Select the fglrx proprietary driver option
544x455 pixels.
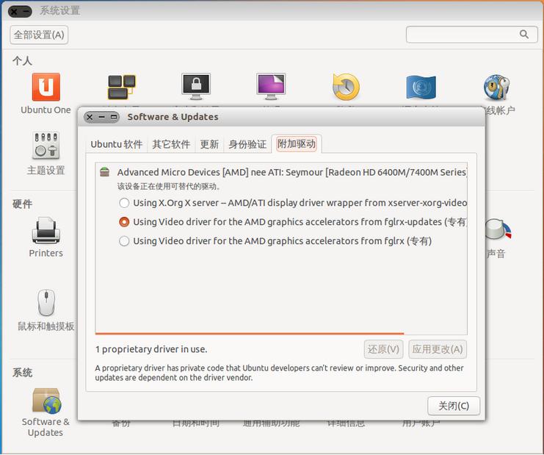pyautogui.click(x=124, y=241)
